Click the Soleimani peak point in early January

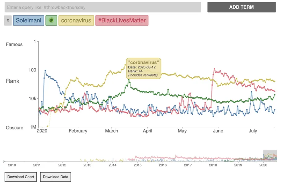[x=45, y=71]
